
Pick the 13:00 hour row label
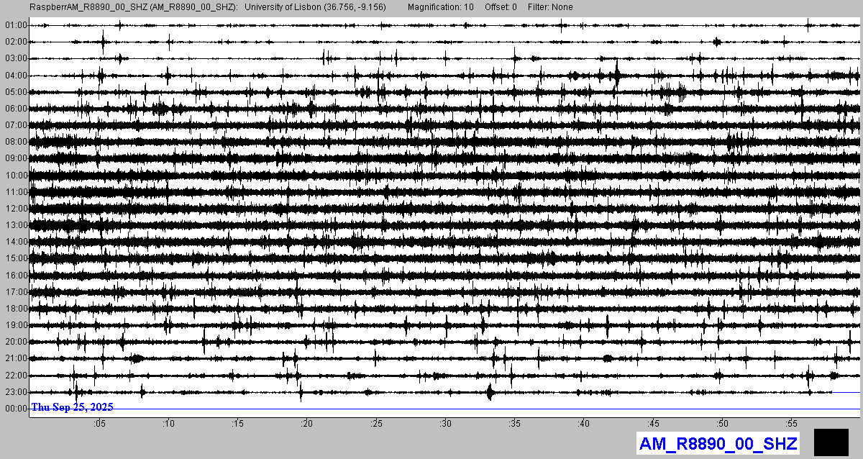(x=16, y=225)
